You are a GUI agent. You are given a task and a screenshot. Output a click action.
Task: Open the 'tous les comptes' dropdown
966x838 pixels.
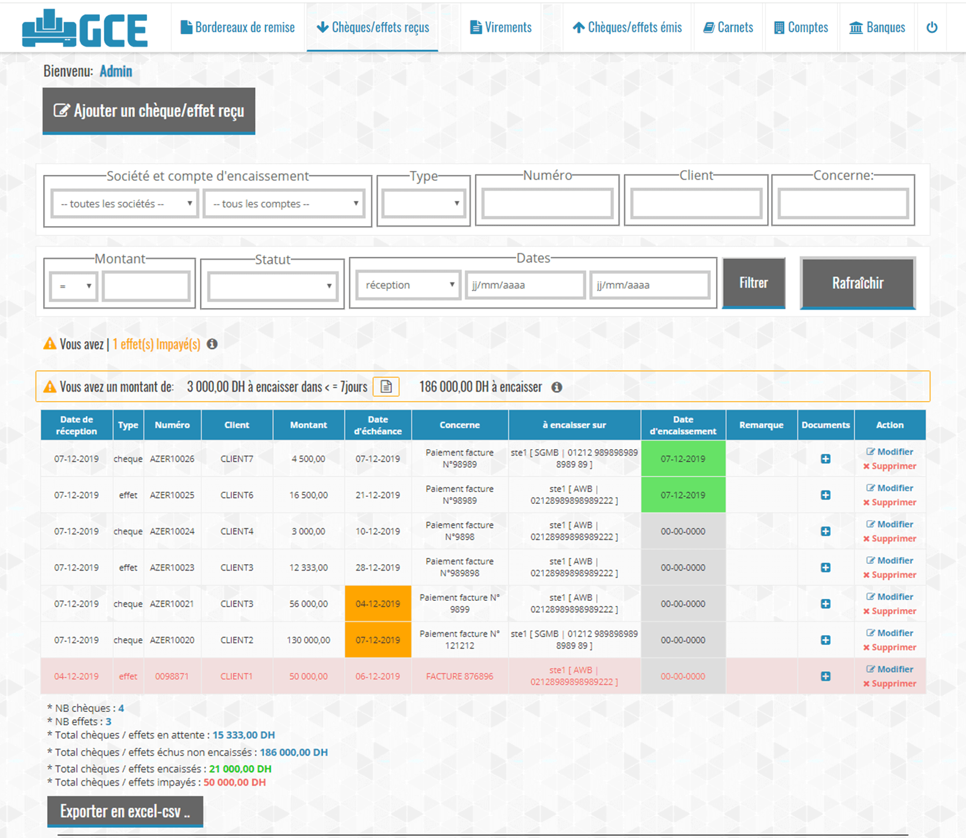(x=285, y=204)
